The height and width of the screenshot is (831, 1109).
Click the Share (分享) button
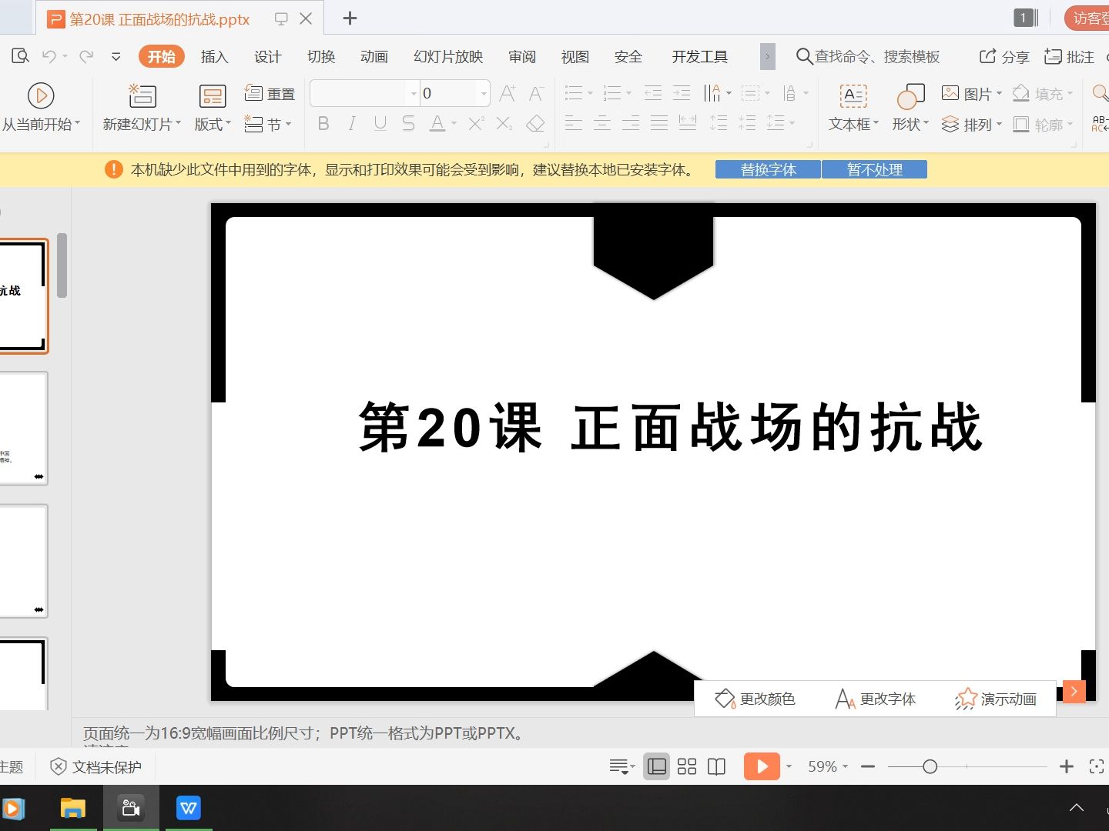tap(1004, 56)
